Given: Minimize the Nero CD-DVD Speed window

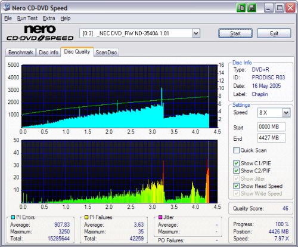Looking at the screenshot, I should (268, 8).
